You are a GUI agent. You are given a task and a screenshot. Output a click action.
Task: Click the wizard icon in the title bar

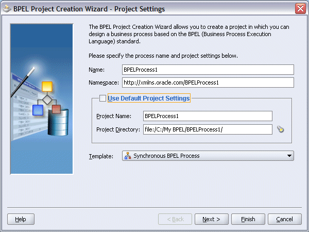coord(7,8)
